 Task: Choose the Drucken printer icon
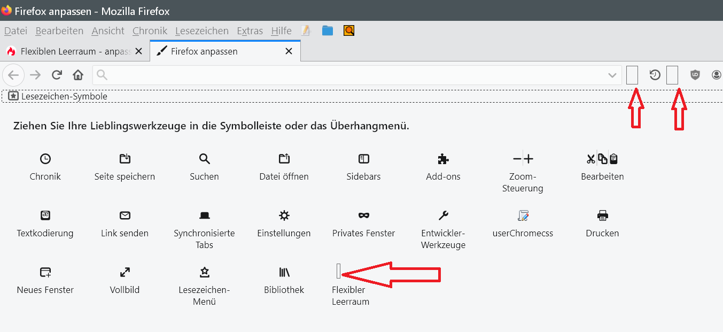click(x=602, y=215)
